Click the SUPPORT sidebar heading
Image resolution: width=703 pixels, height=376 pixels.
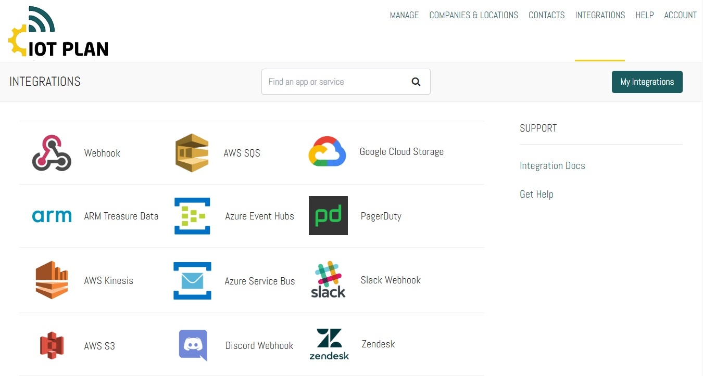(x=538, y=128)
